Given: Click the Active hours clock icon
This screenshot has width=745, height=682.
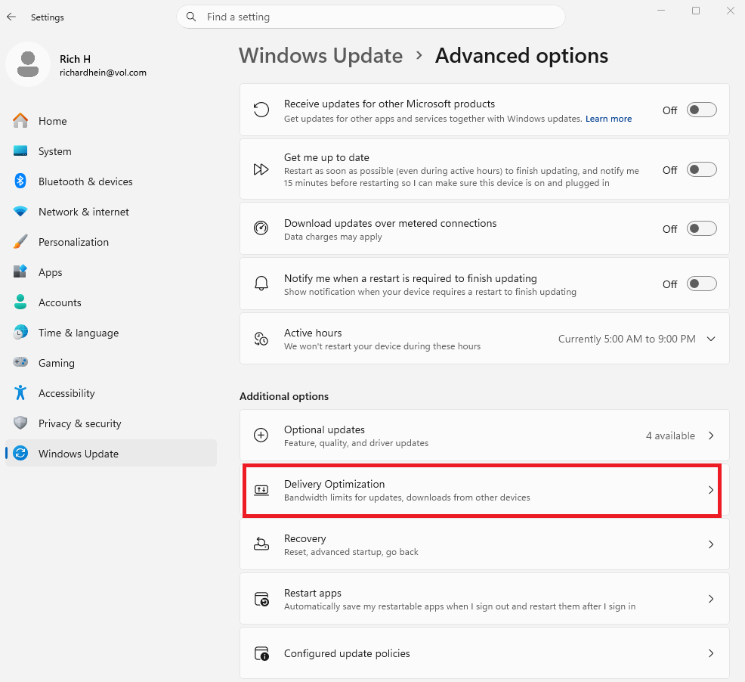Looking at the screenshot, I should pos(261,339).
